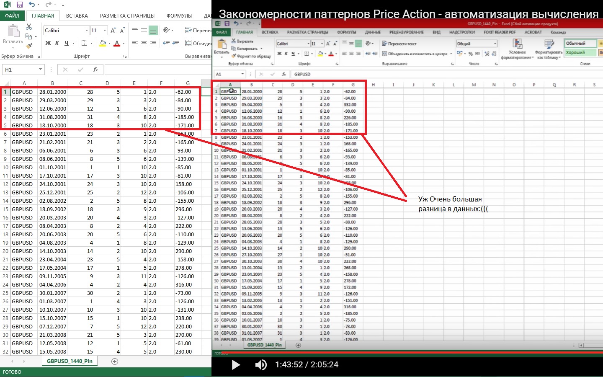Toggle Bold formatting (Ж)
Image resolution: width=603 pixels, height=377 pixels.
(48, 43)
